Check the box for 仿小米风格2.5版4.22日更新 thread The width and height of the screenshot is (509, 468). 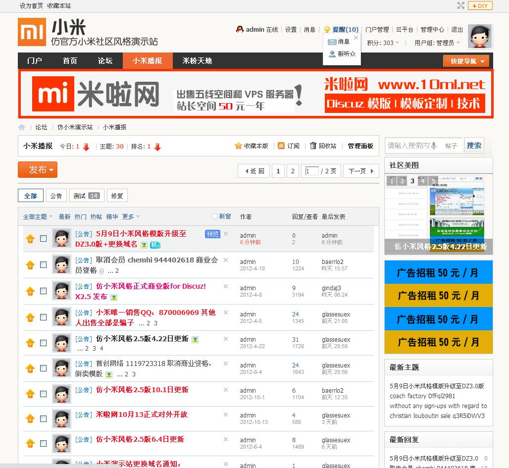click(x=43, y=343)
